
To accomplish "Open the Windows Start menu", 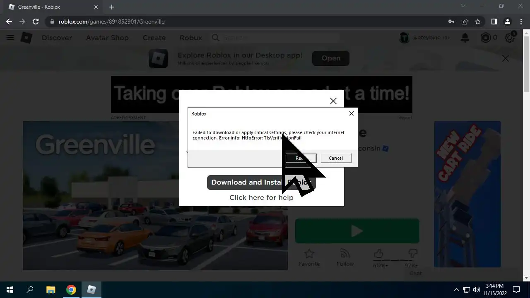I will pos(10,290).
